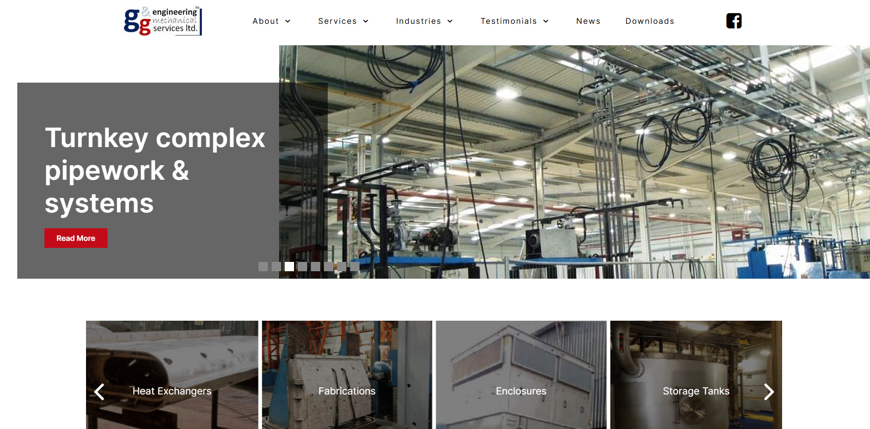870x429 pixels.
Task: Open the Heat Exchangers tile
Action: tap(172, 375)
